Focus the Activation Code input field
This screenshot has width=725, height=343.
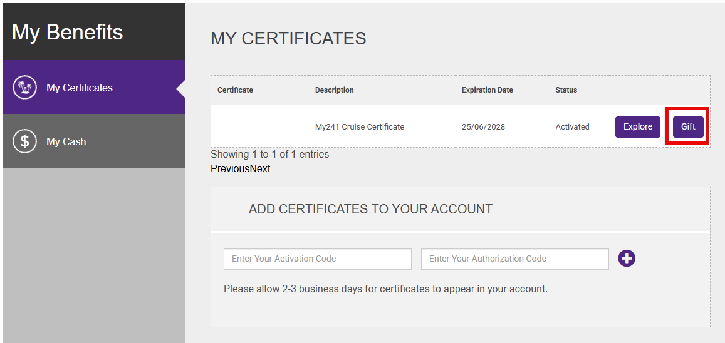(x=317, y=259)
